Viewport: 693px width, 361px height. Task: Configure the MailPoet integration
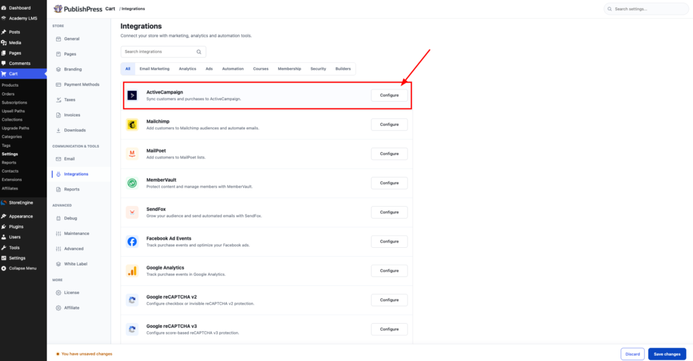(x=389, y=154)
